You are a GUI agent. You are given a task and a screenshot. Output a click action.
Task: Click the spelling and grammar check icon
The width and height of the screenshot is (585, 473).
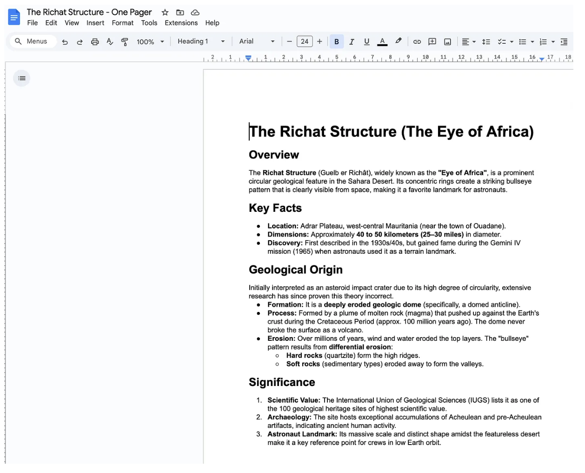110,42
